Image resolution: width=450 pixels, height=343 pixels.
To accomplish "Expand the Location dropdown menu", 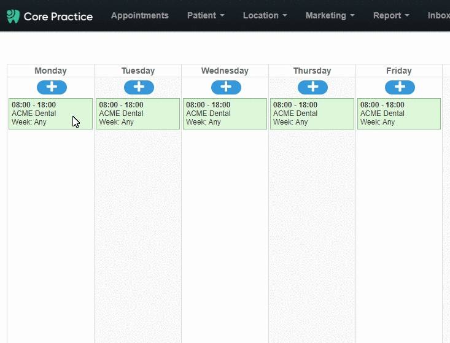I will pyautogui.click(x=265, y=15).
